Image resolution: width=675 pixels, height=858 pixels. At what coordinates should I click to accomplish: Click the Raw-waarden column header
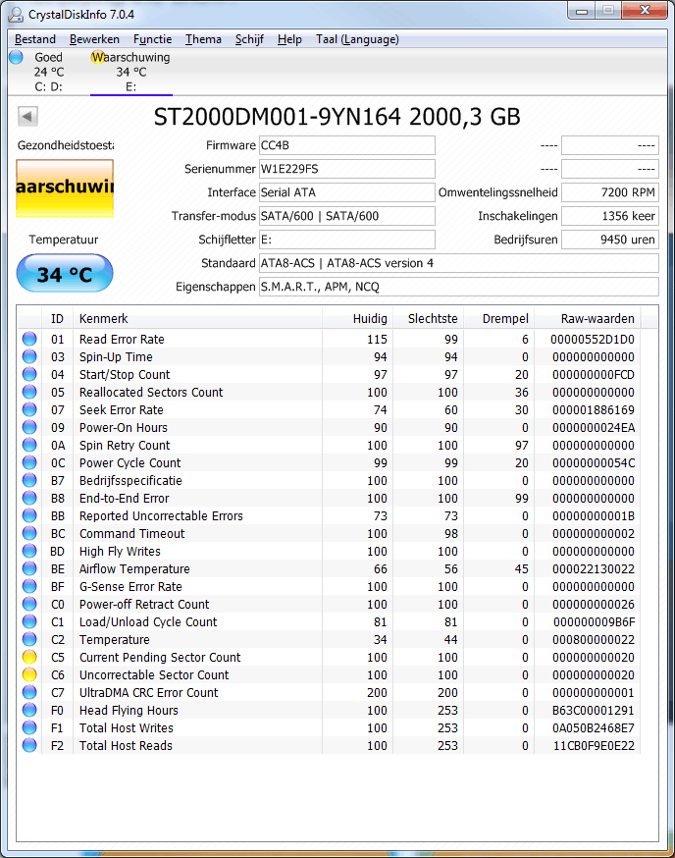588,318
